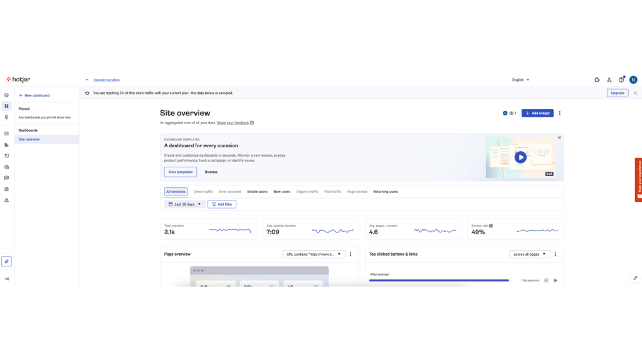Click the copy link icon at bottom right
This screenshot has width=642, height=361.
[x=636, y=278]
